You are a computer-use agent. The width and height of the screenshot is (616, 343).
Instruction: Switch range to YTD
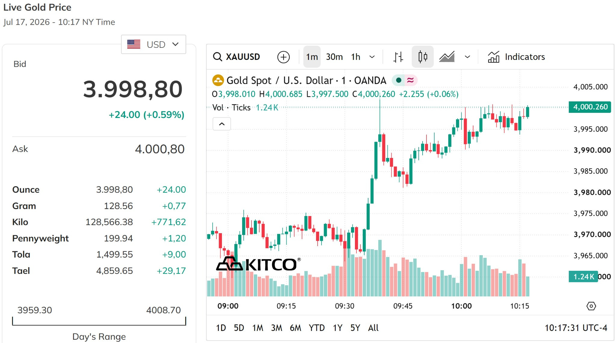click(317, 328)
